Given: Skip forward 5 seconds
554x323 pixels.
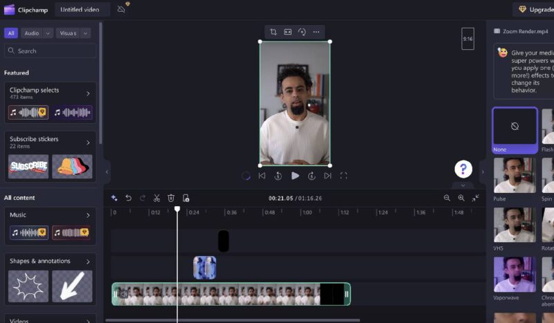Looking at the screenshot, I should point(312,176).
